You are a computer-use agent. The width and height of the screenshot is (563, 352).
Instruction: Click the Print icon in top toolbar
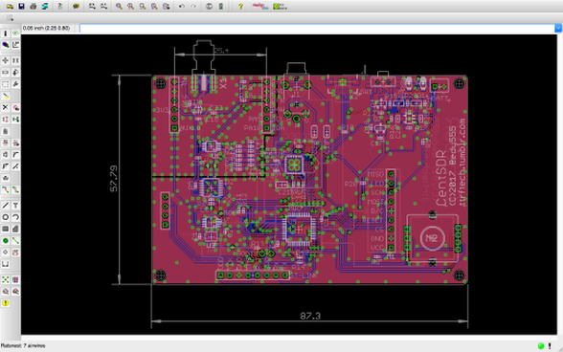pyautogui.click(x=33, y=6)
